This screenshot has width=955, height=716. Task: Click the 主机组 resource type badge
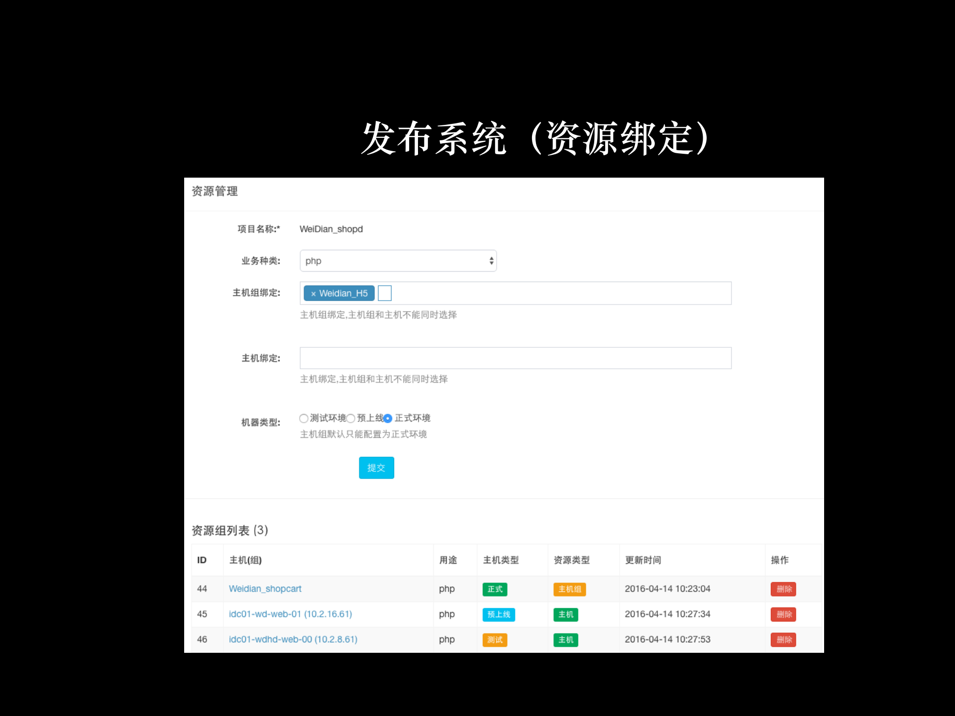[569, 589]
